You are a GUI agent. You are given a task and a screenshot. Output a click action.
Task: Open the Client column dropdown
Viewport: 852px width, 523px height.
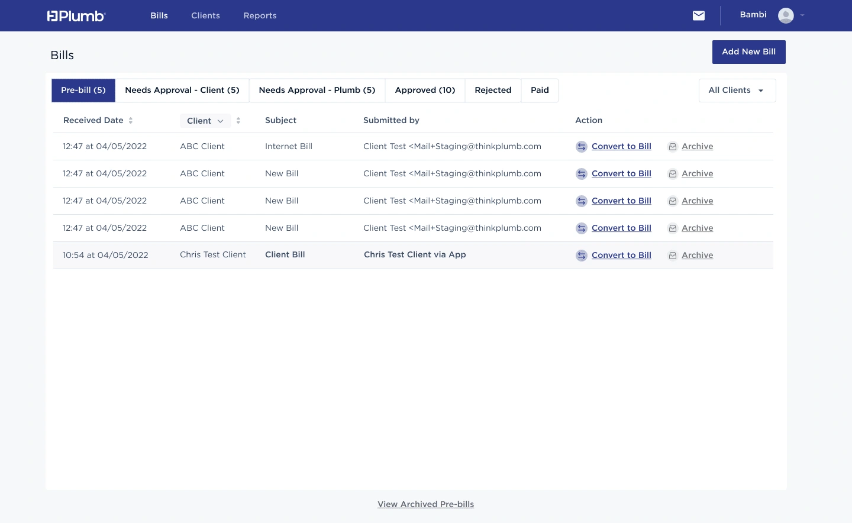[x=205, y=121]
